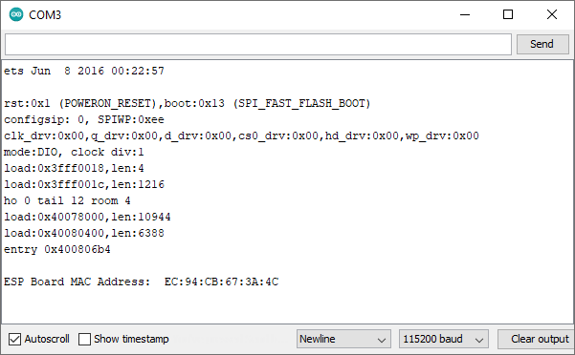Click the COM3 window title text
575x355 pixels.
pyautogui.click(x=45, y=15)
